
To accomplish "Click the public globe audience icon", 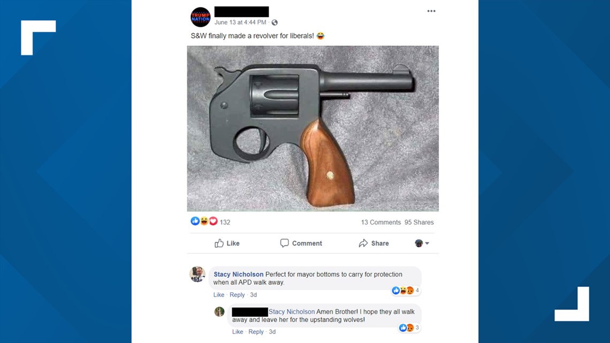I will tap(274, 22).
